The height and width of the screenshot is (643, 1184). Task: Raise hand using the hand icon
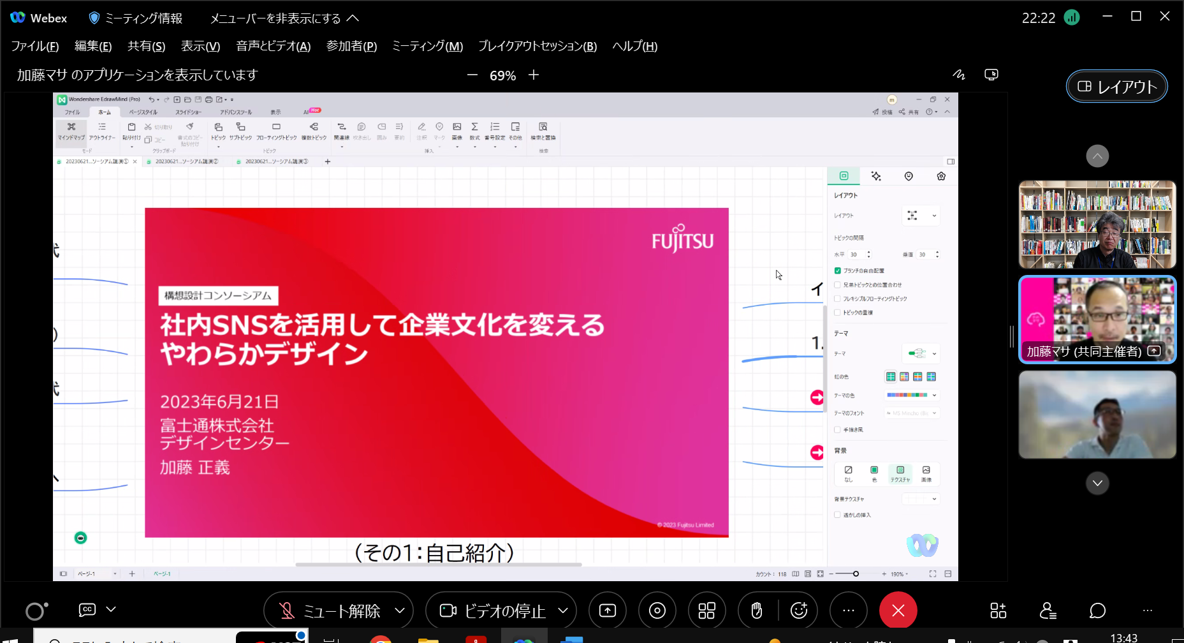pyautogui.click(x=756, y=610)
